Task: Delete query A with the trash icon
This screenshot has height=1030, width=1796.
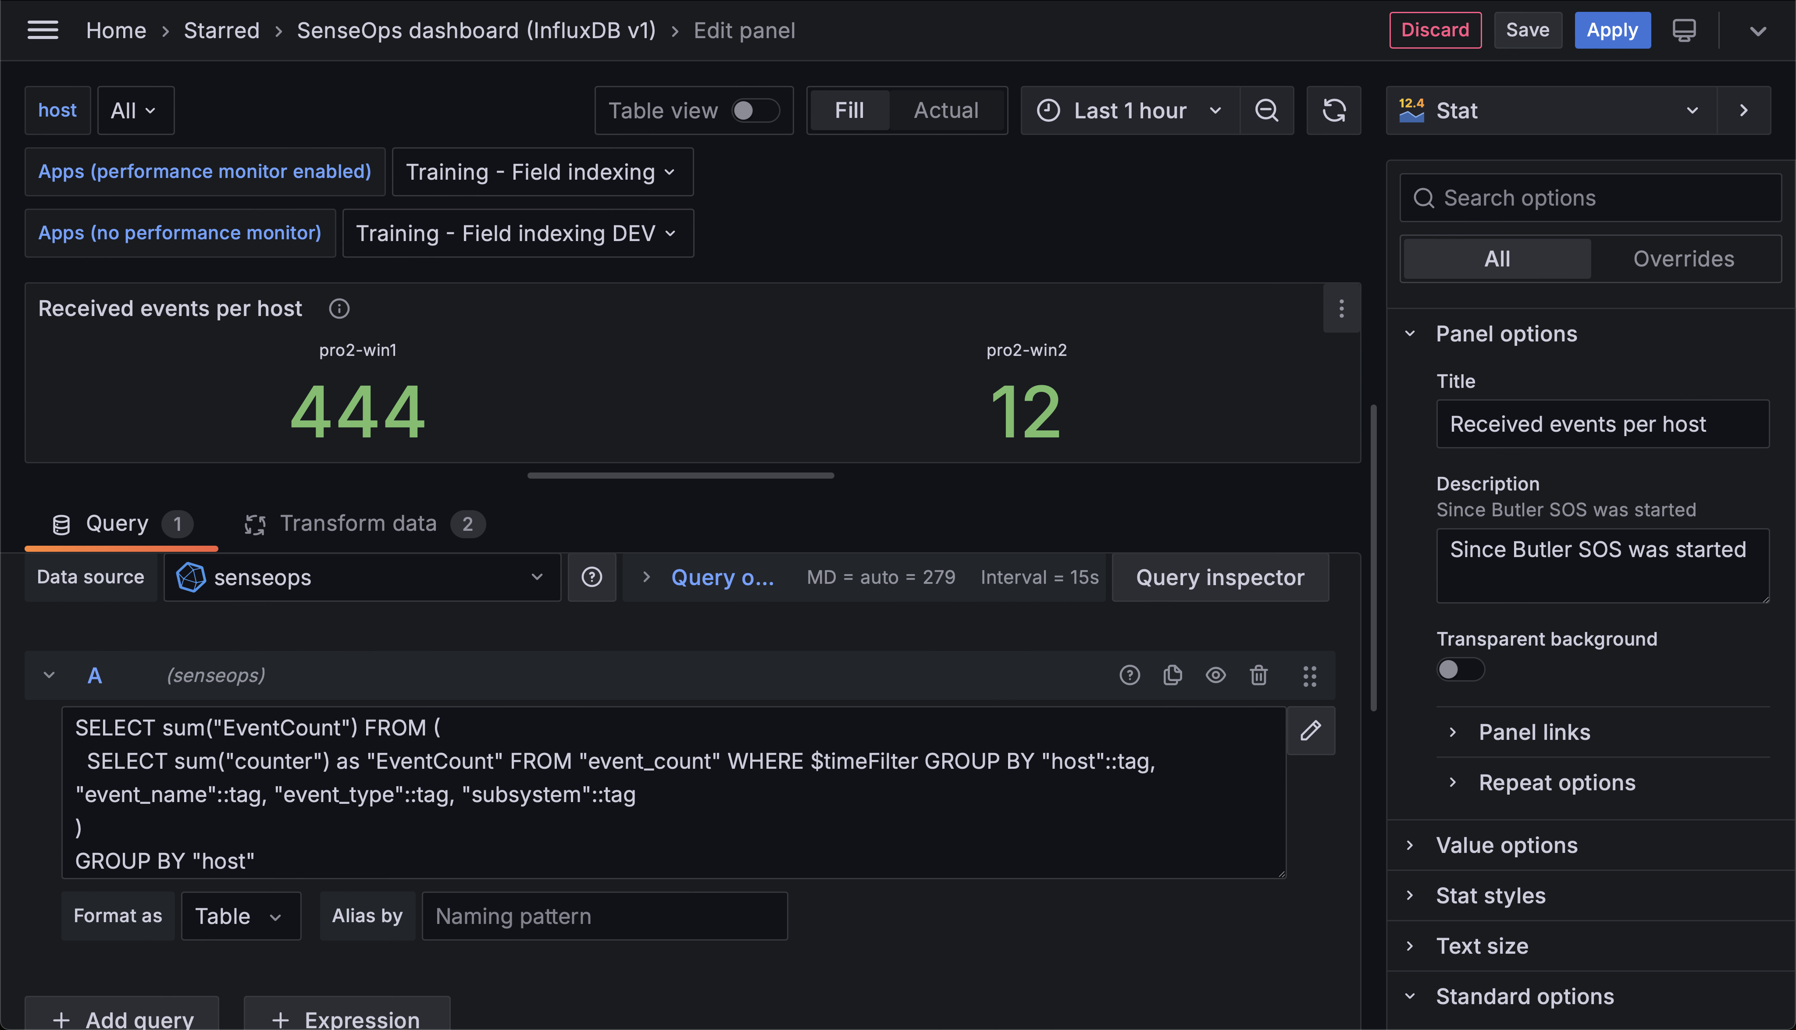Action: click(x=1259, y=675)
